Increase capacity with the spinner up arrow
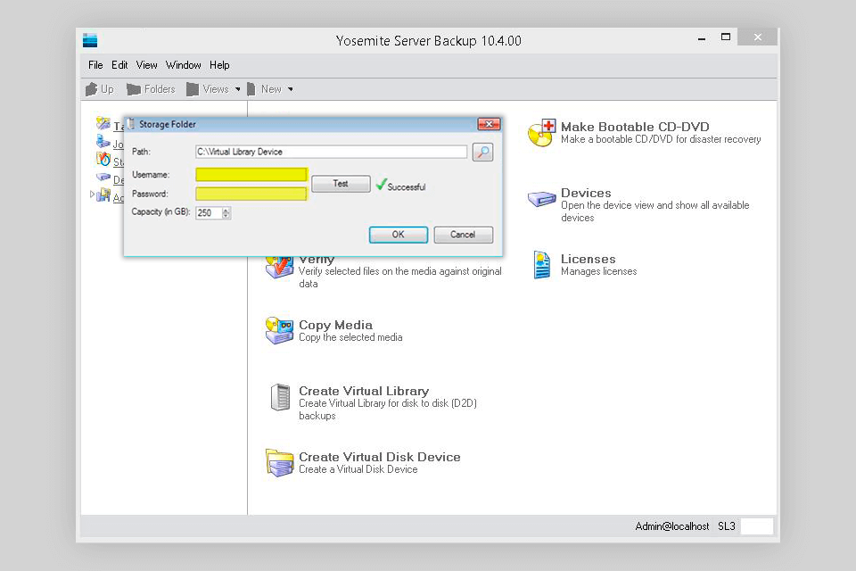Viewport: 856px width, 571px height. [x=226, y=210]
